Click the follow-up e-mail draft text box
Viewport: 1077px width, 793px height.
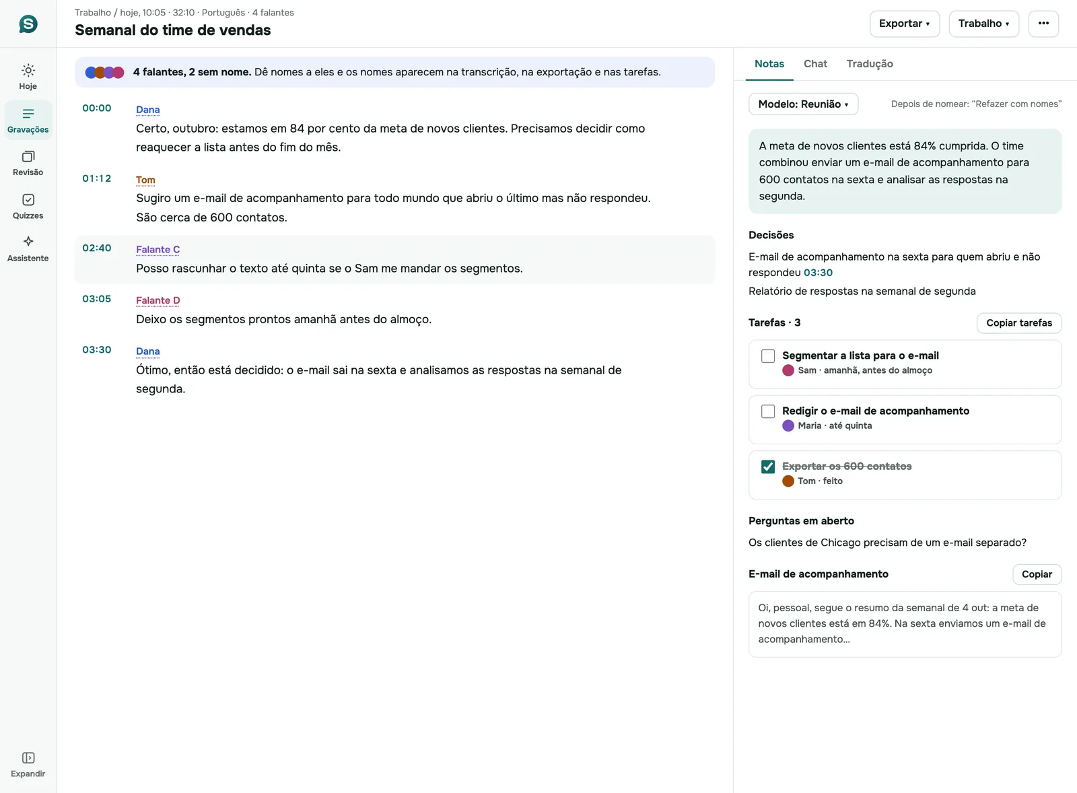[905, 624]
